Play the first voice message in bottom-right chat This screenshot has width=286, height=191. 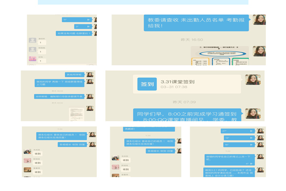pyautogui.click(x=236, y=130)
